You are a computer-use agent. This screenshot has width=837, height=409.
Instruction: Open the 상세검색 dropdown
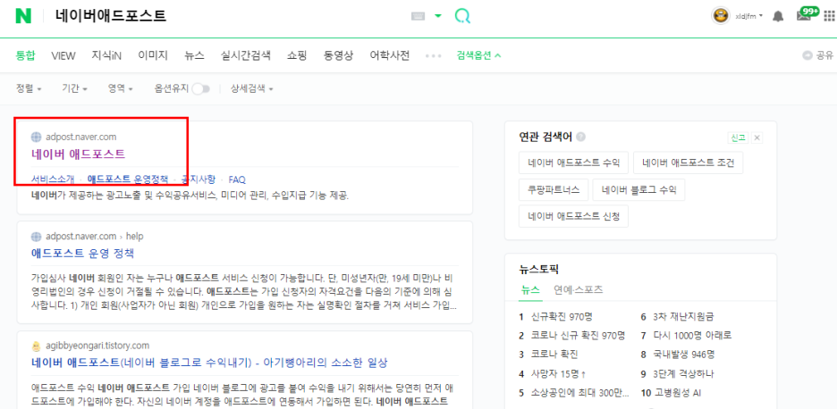[252, 88]
